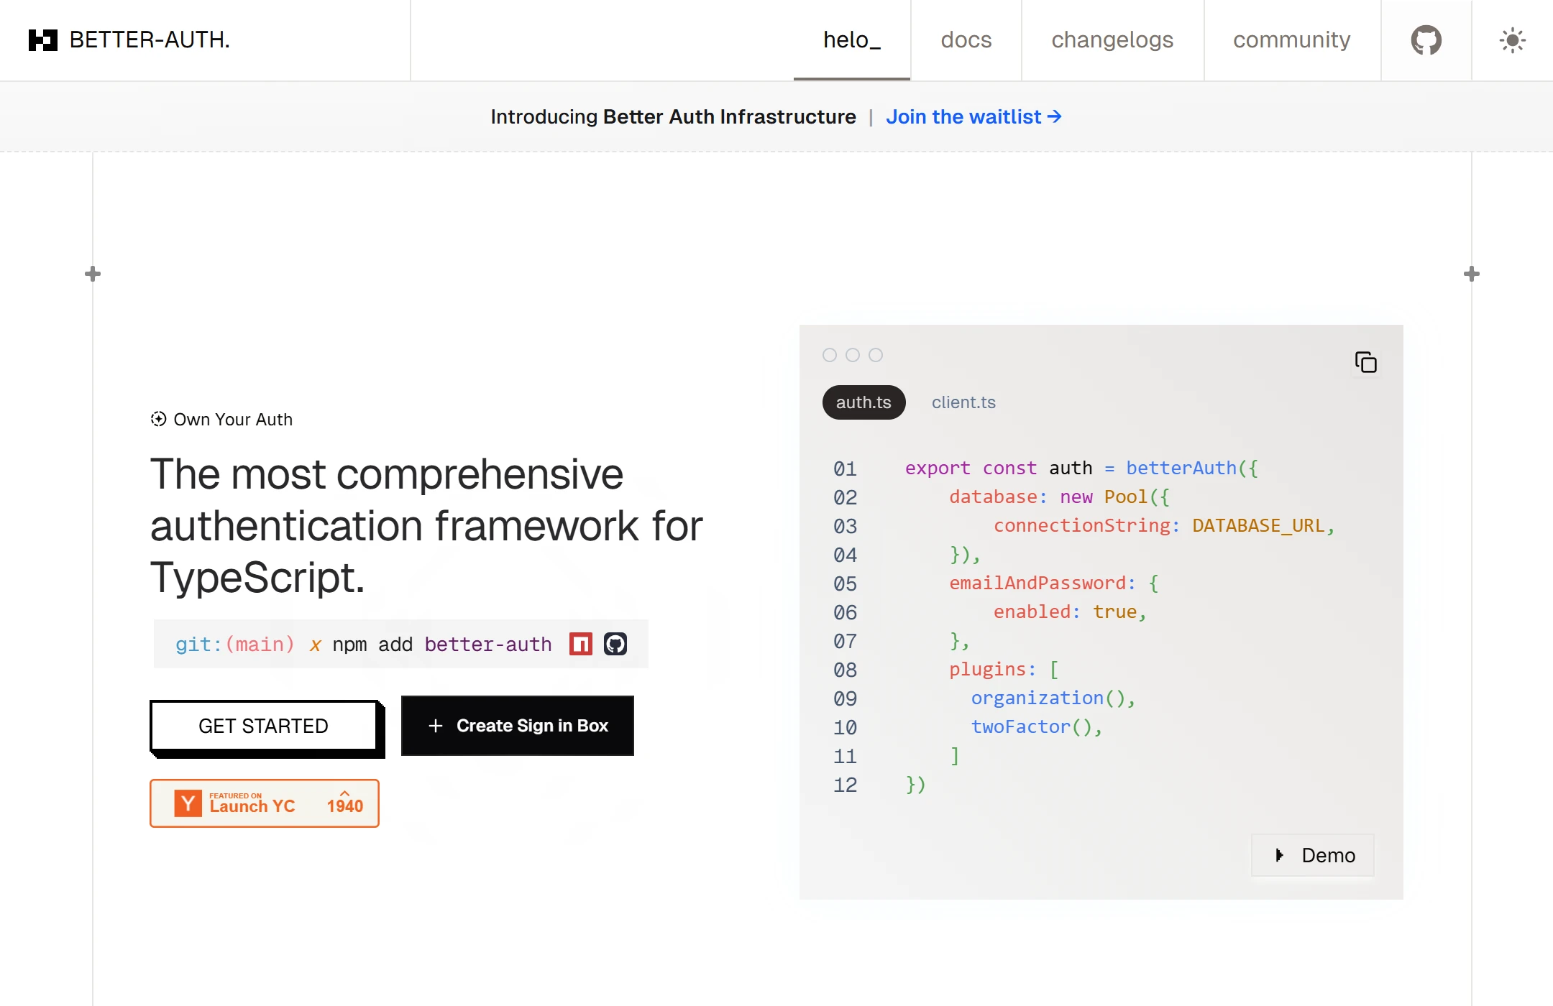Open the community nav item

1292,40
